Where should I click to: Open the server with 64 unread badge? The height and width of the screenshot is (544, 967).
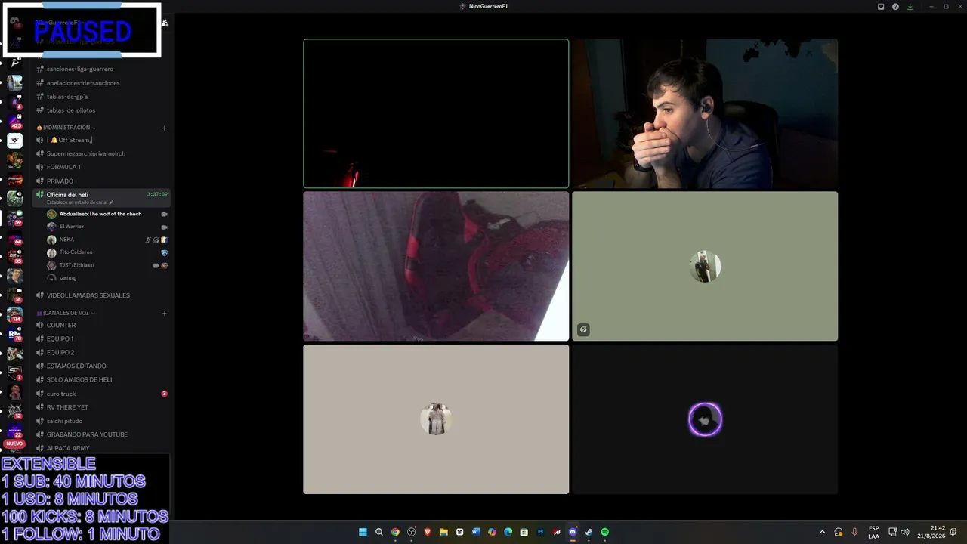tap(15, 239)
